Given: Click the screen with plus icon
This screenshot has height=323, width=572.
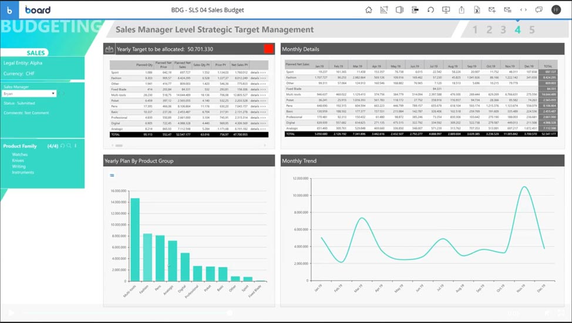Looking at the screenshot, I should tap(446, 10).
